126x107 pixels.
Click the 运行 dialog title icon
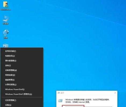pyautogui.click(x=59, y=93)
